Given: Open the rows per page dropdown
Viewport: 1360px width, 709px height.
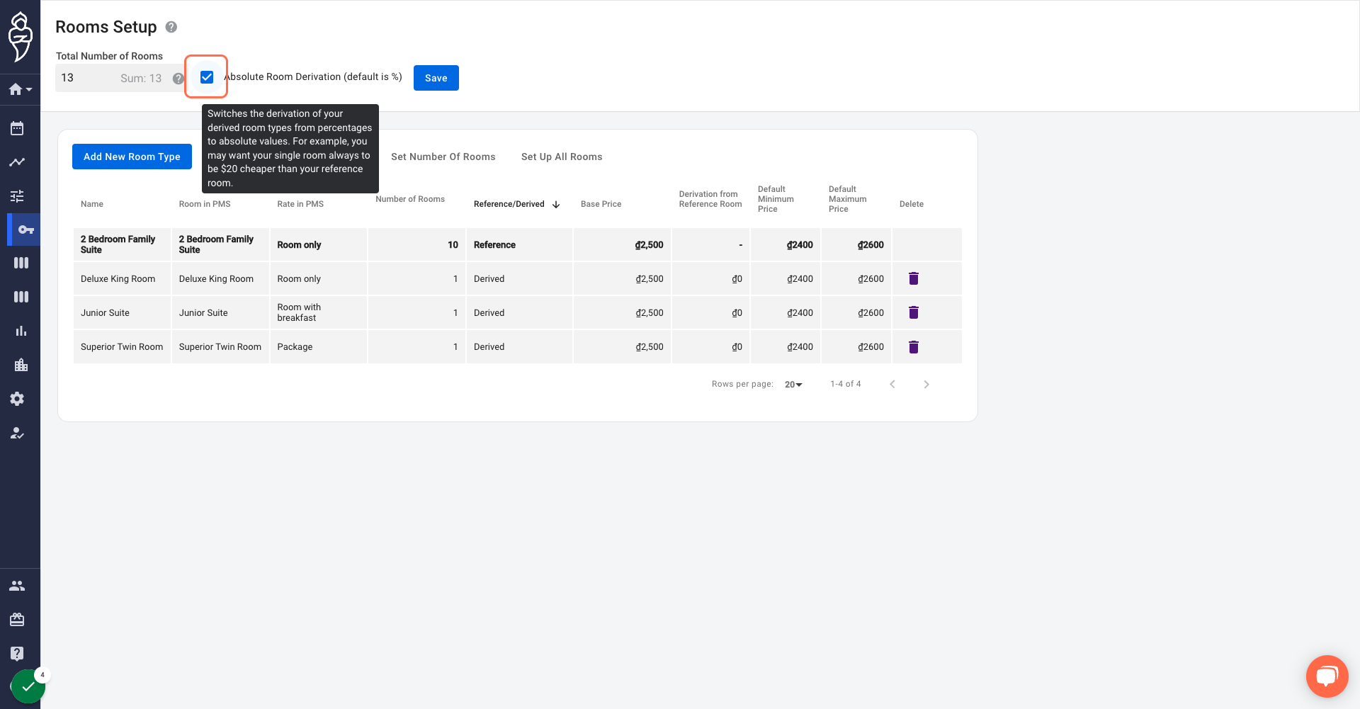Looking at the screenshot, I should [793, 384].
